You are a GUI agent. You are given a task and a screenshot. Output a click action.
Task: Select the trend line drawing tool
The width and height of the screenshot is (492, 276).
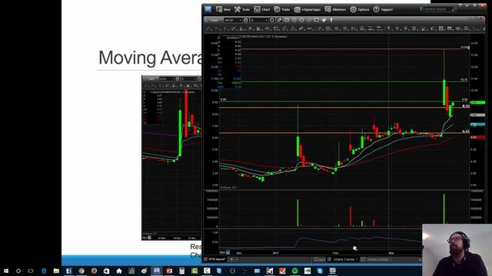(x=208, y=28)
